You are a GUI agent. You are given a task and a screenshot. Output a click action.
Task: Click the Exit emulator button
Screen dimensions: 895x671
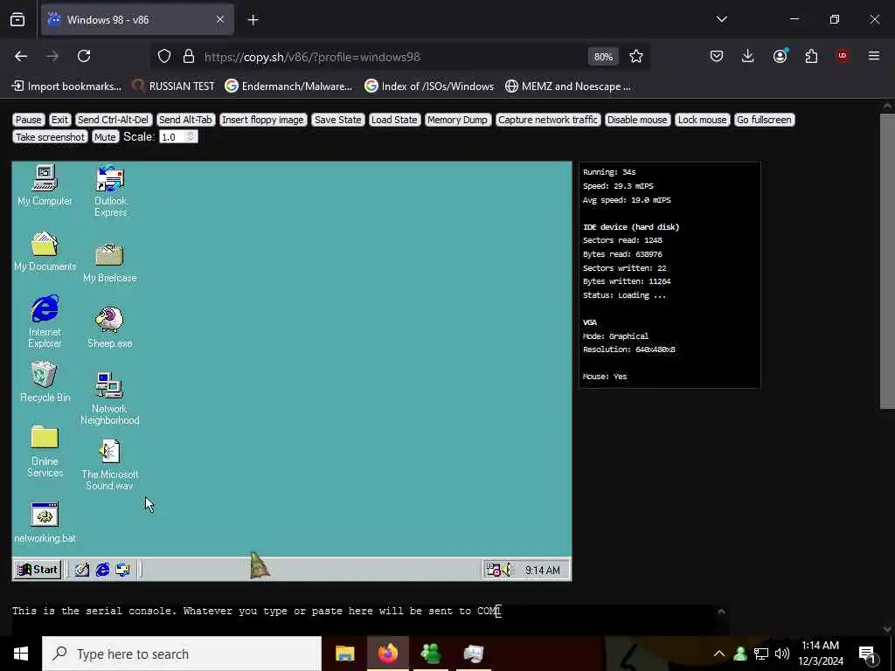(59, 120)
